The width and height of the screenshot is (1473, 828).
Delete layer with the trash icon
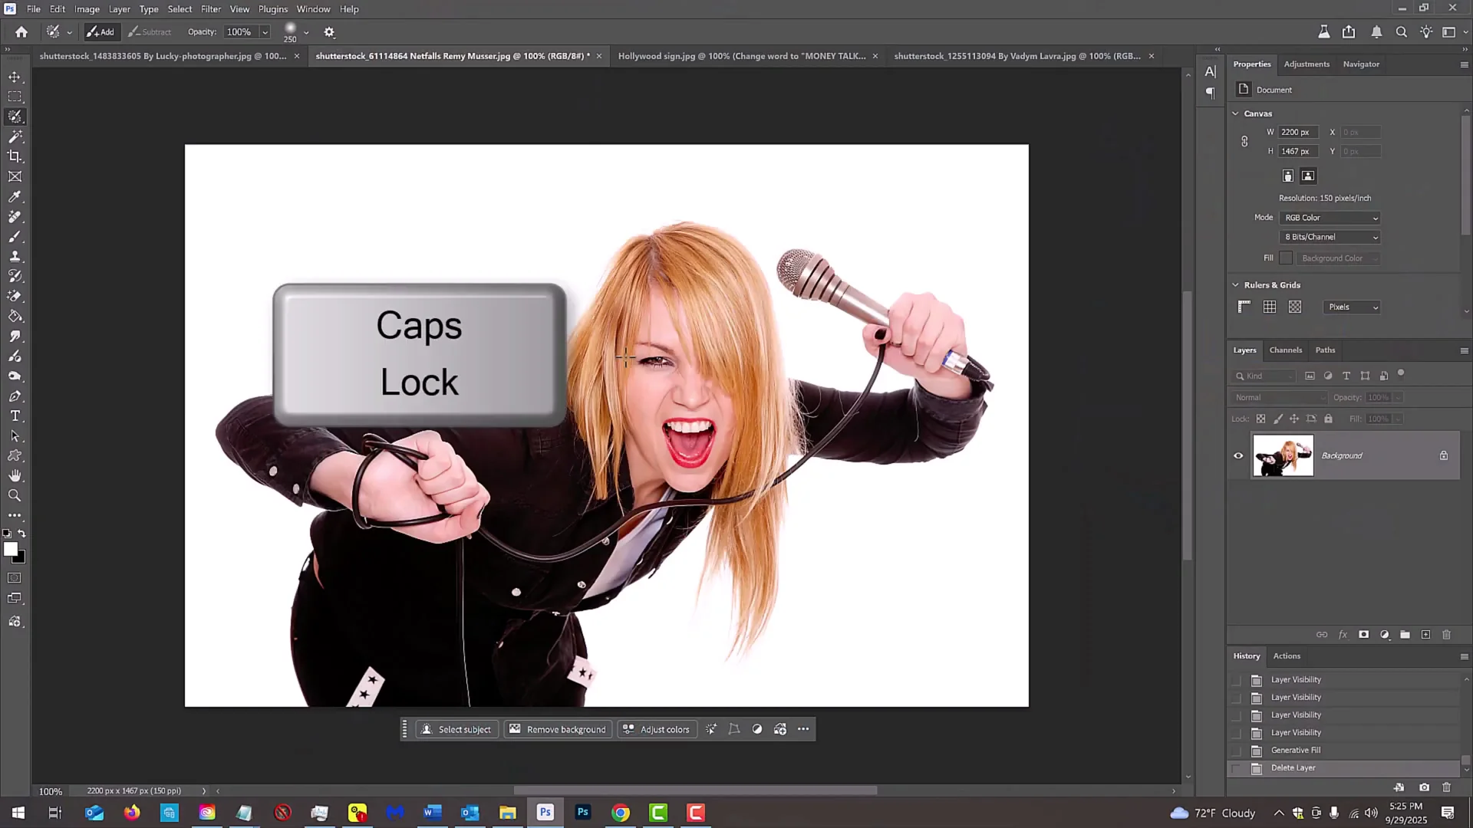[x=1447, y=635]
